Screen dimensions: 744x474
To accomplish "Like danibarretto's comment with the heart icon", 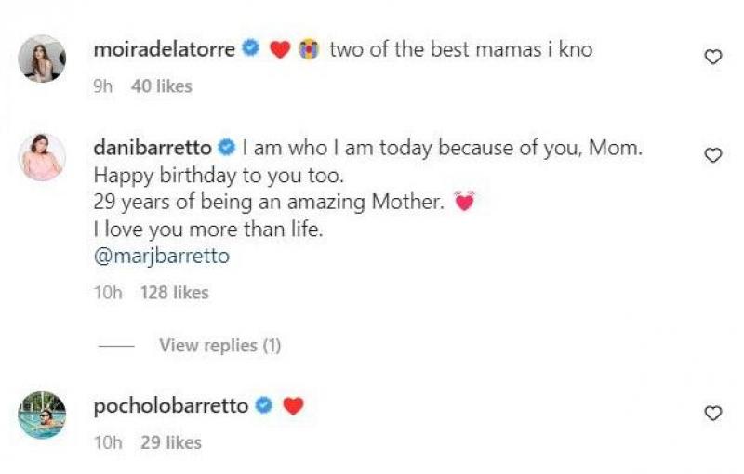I will point(713,155).
